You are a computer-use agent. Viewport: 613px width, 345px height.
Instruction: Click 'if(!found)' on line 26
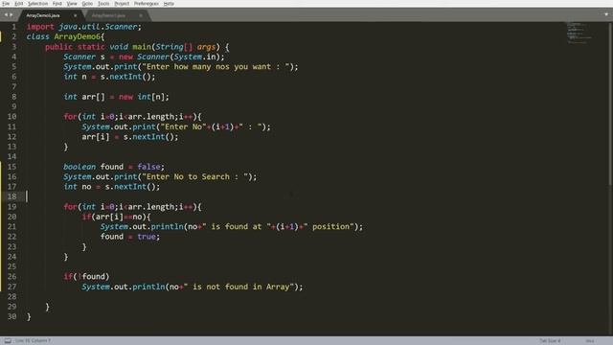(87, 277)
